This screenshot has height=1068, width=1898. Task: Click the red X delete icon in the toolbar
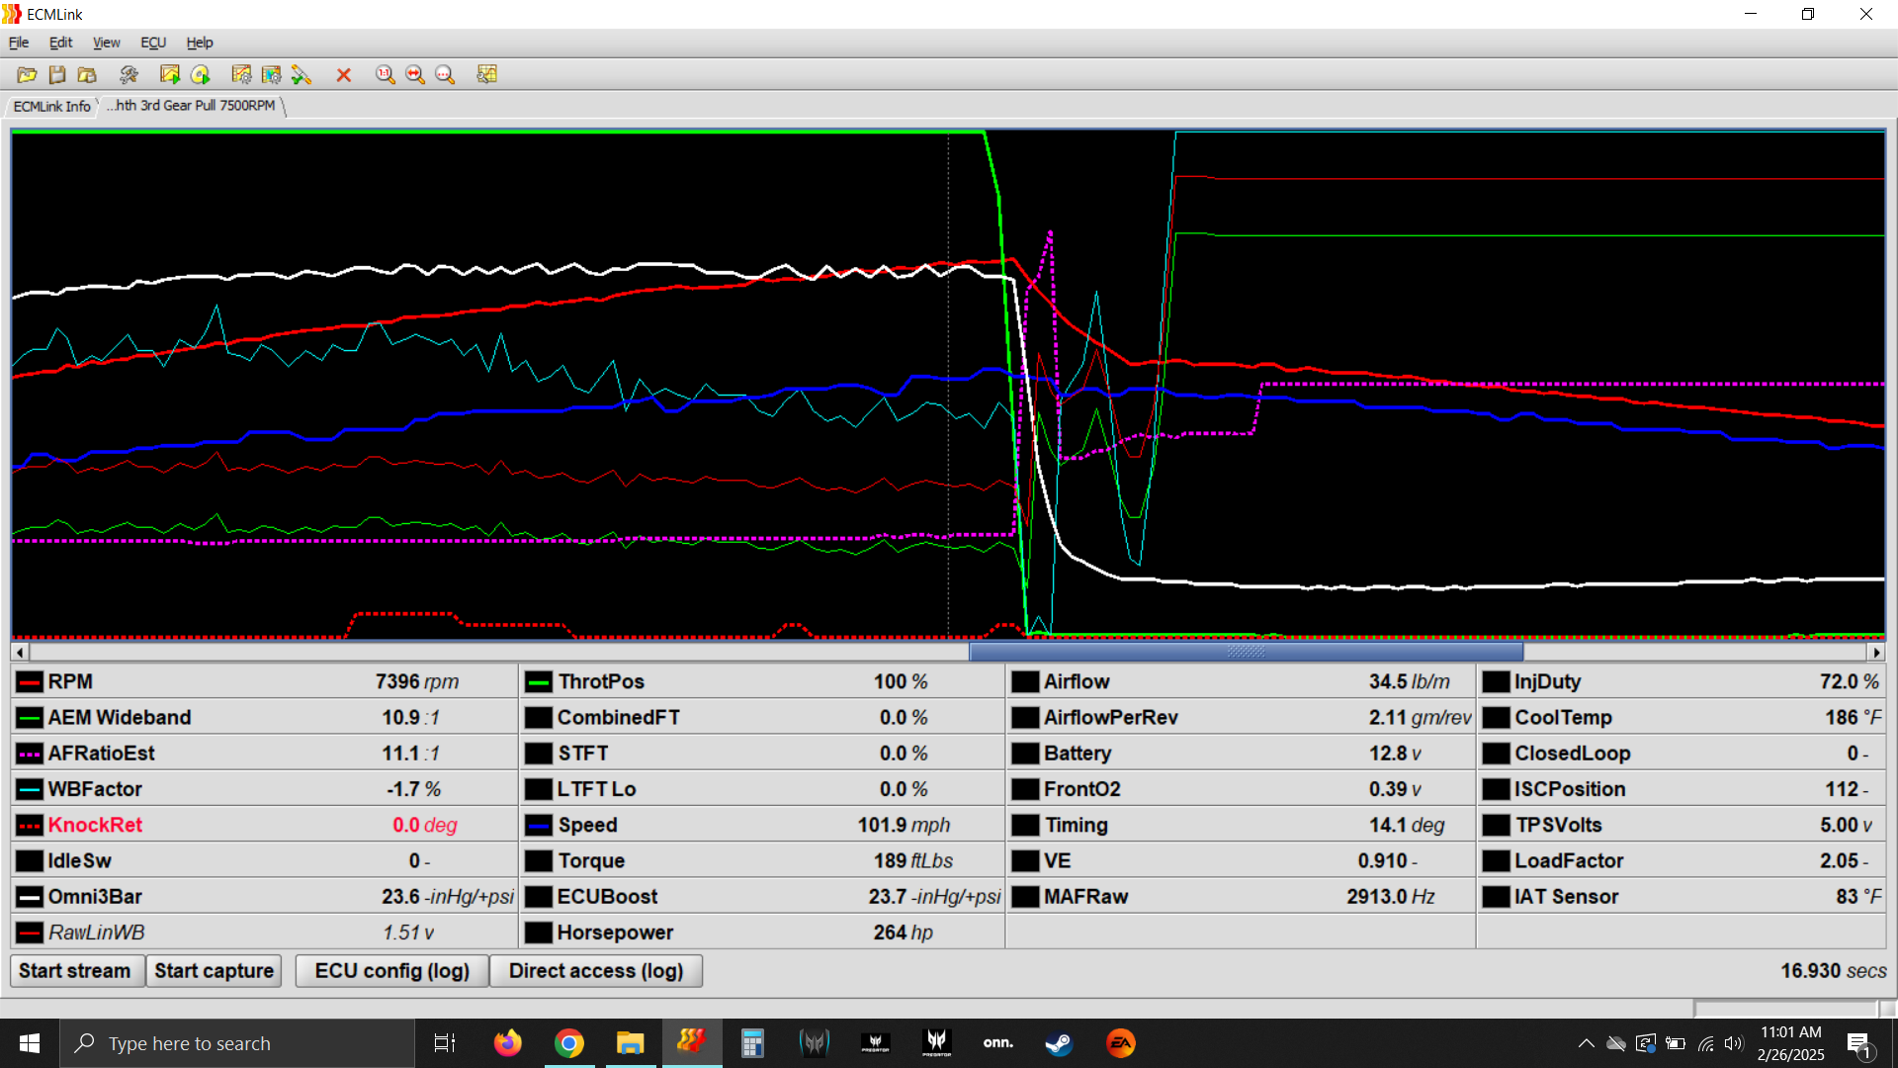coord(344,75)
